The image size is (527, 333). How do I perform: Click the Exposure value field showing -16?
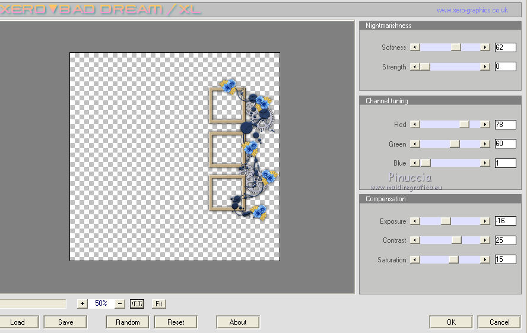pyautogui.click(x=506, y=221)
